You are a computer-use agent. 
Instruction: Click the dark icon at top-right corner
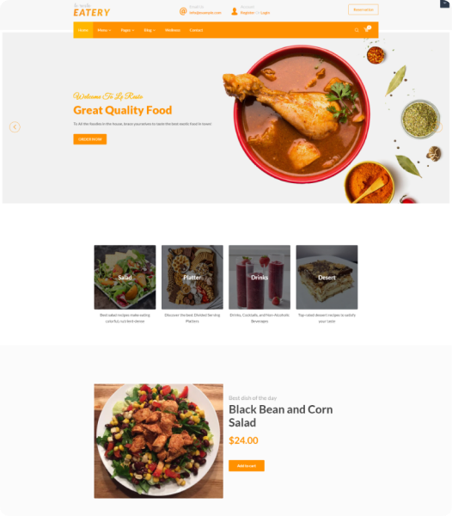pyautogui.click(x=445, y=3)
